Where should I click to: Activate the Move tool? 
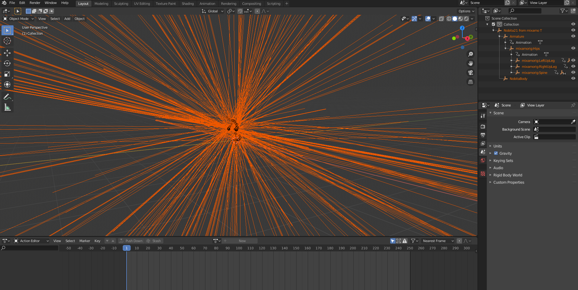[x=7, y=53]
